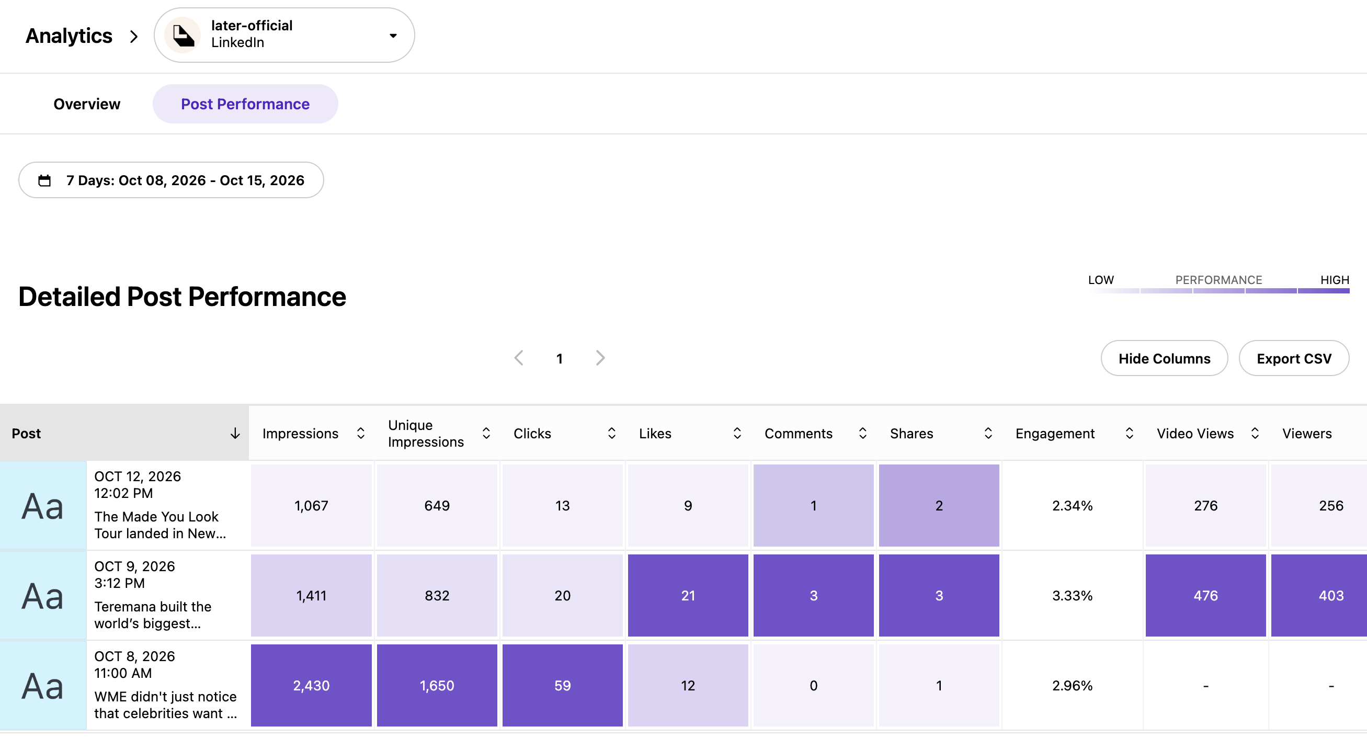Screen dimensions: 1367x749
Task: Sort by Clicks column arrows
Action: (612, 433)
